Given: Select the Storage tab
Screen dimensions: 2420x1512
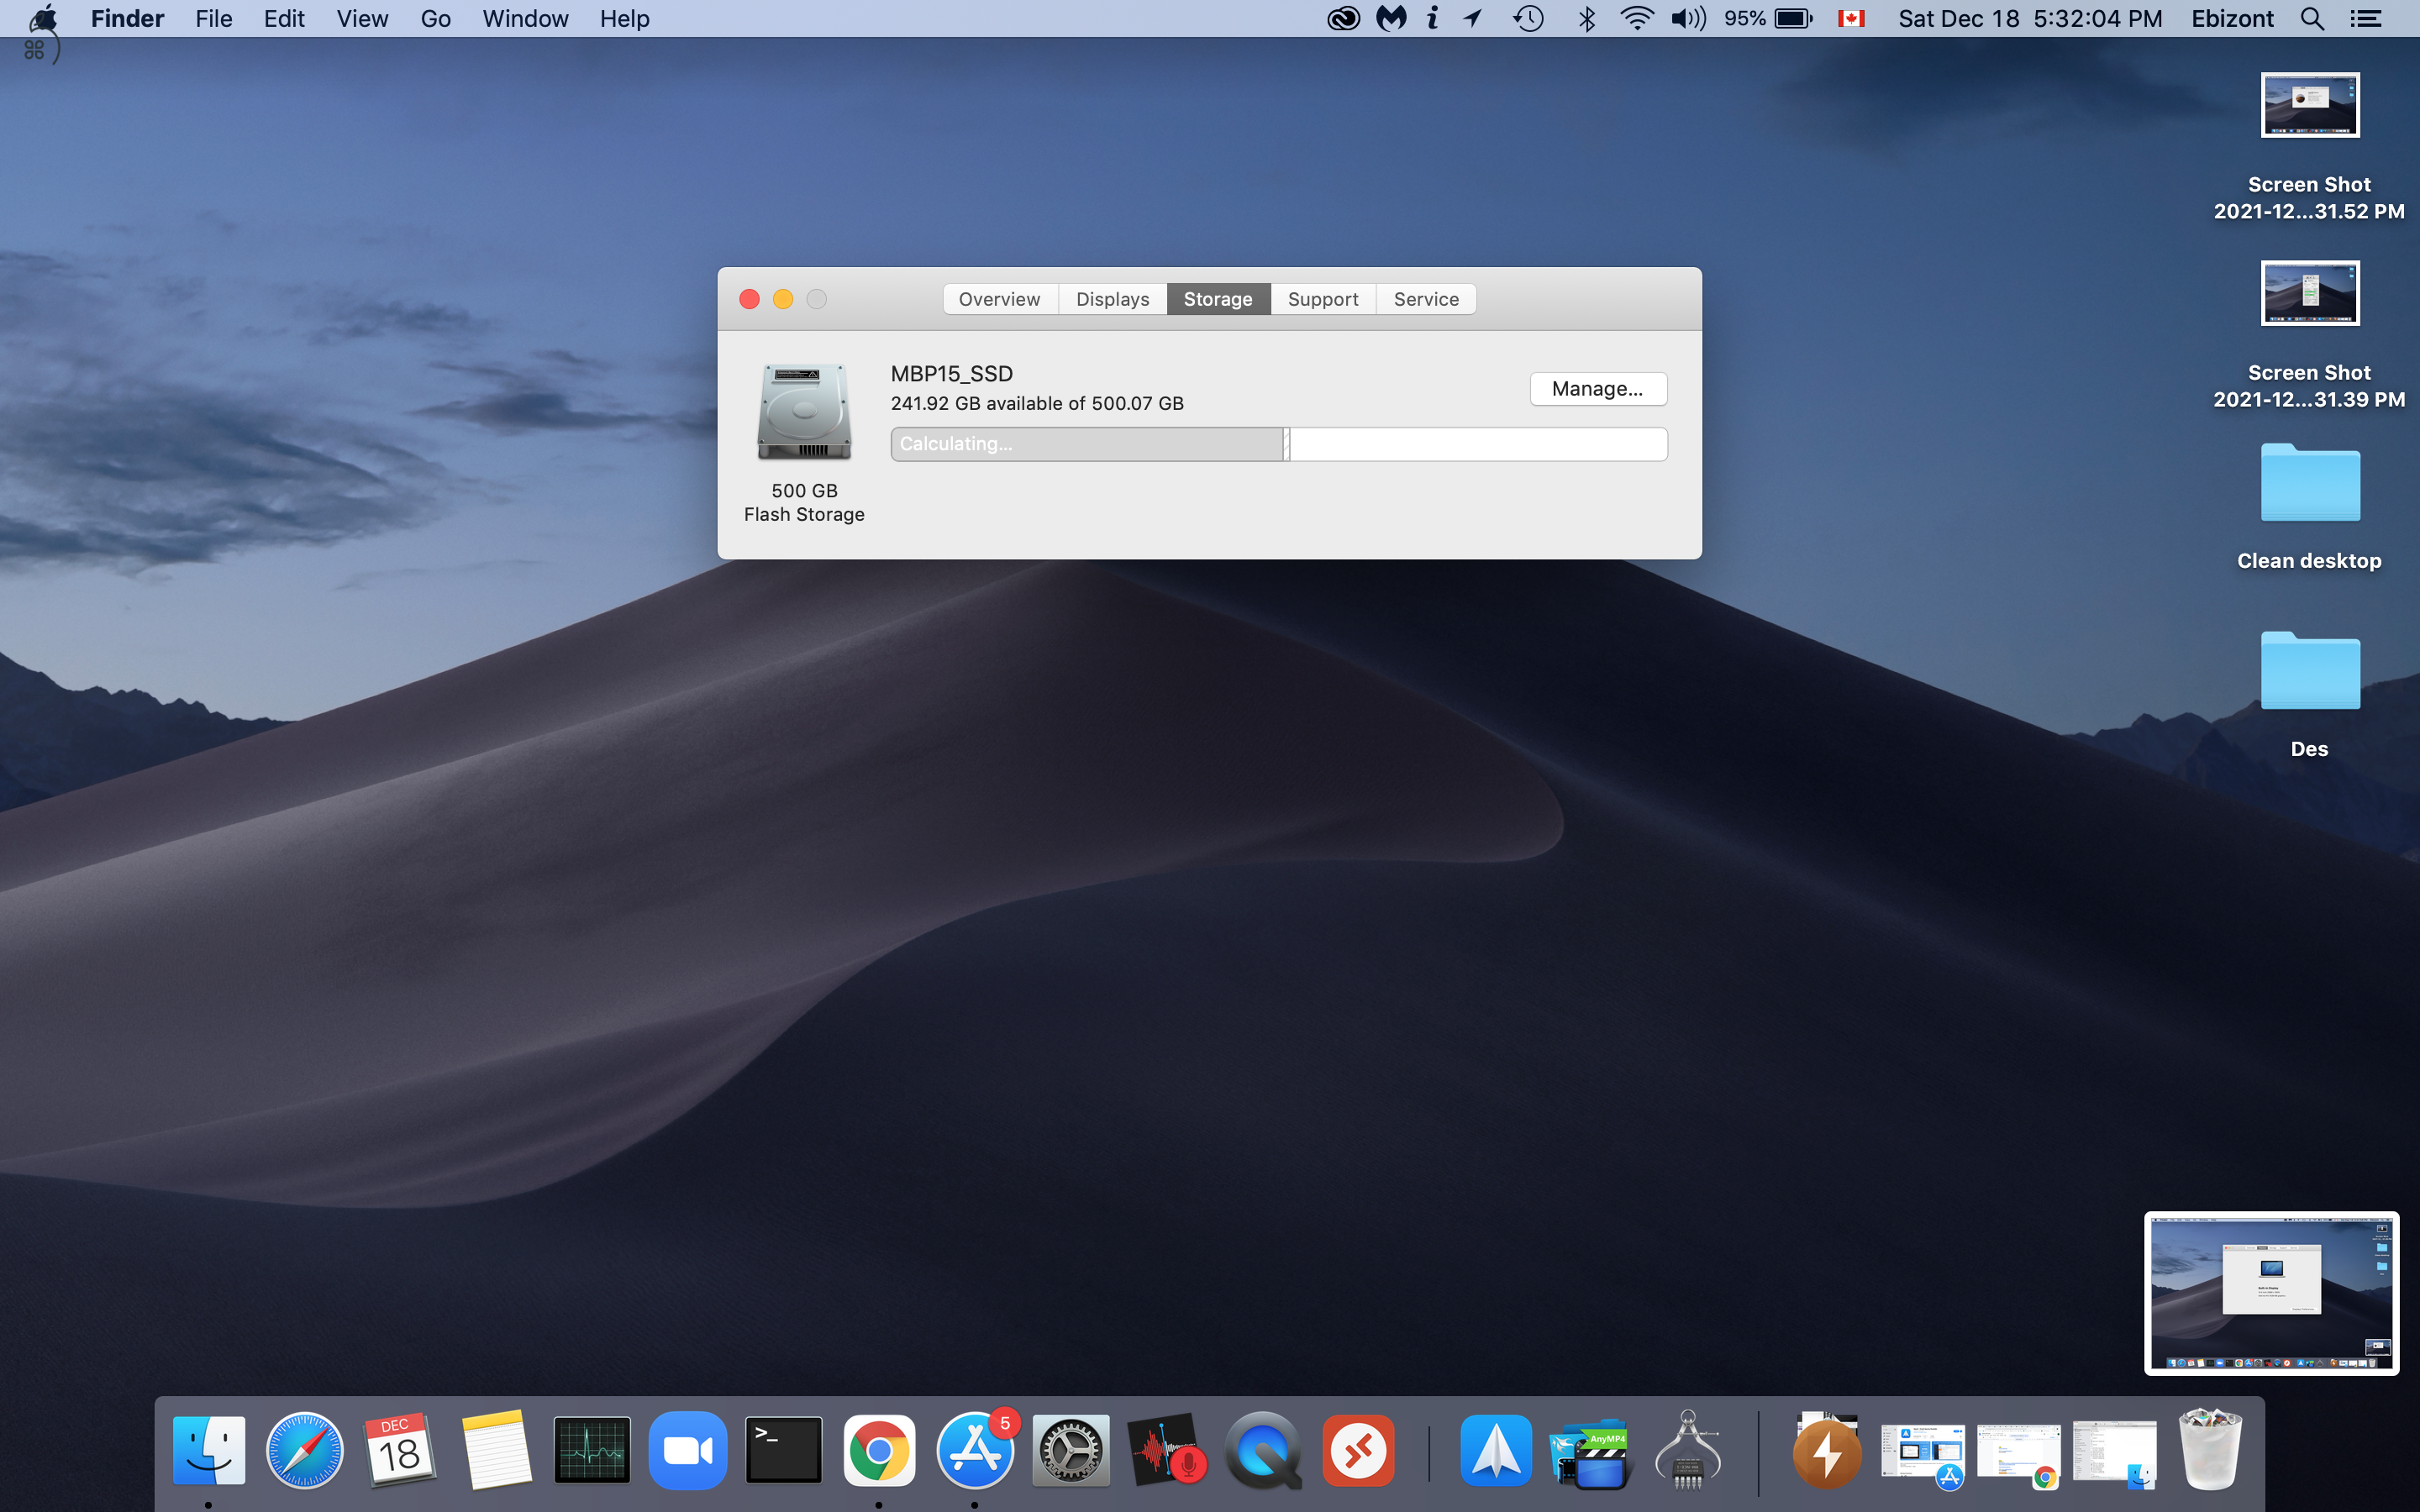Looking at the screenshot, I should [1218, 299].
